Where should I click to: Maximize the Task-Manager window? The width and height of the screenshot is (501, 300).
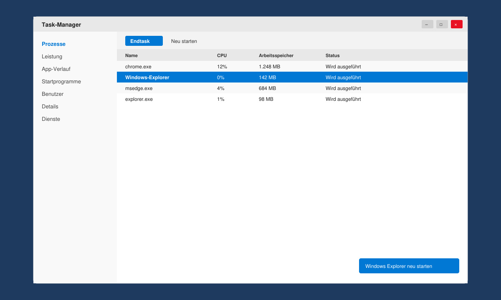tap(442, 24)
